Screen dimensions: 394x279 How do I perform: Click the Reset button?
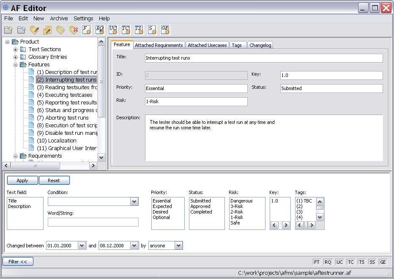[x=54, y=181]
